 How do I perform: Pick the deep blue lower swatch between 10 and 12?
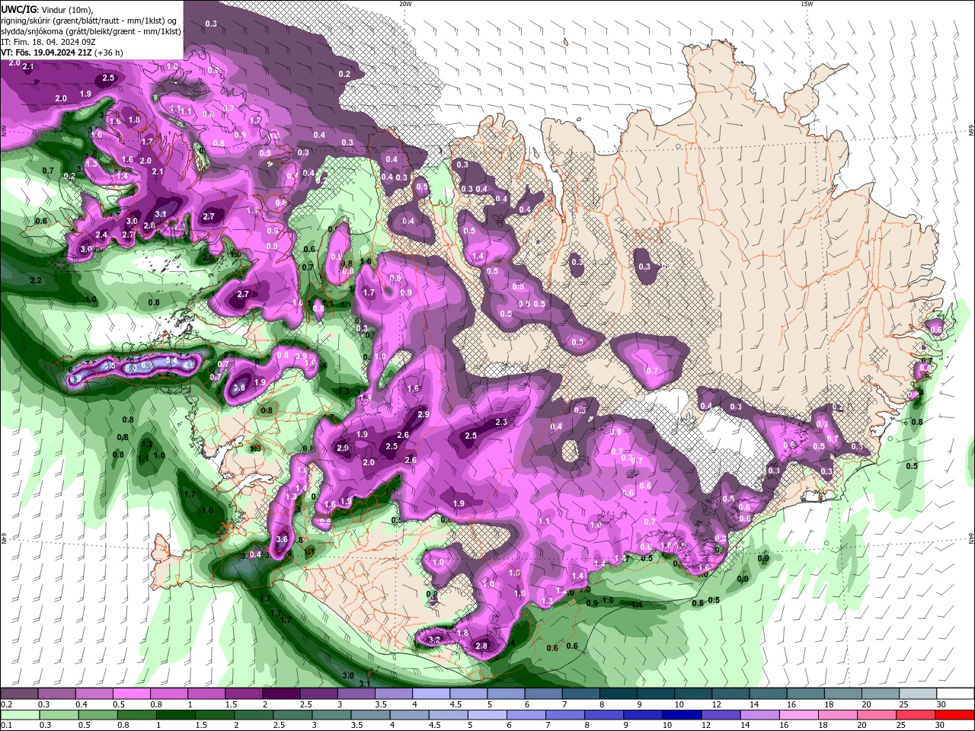point(682,714)
